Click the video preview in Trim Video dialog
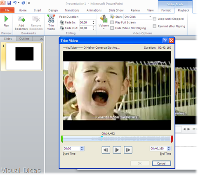The image size is (198, 175). 117,90
